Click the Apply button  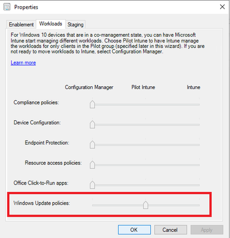(207, 230)
